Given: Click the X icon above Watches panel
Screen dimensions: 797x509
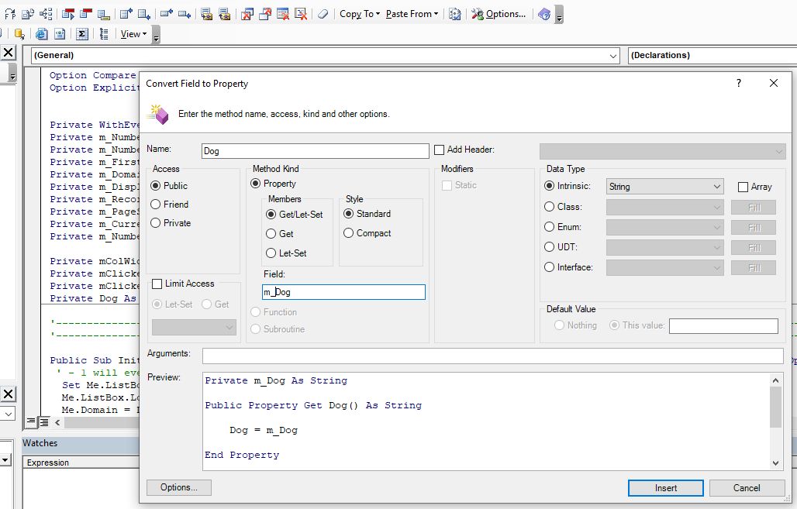Looking at the screenshot, I should [8, 394].
